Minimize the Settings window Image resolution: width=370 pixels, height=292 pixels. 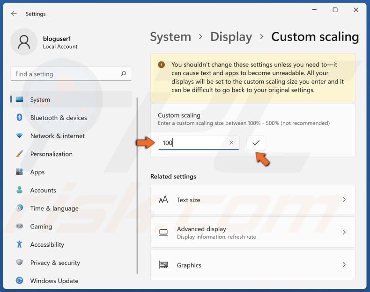coord(314,10)
